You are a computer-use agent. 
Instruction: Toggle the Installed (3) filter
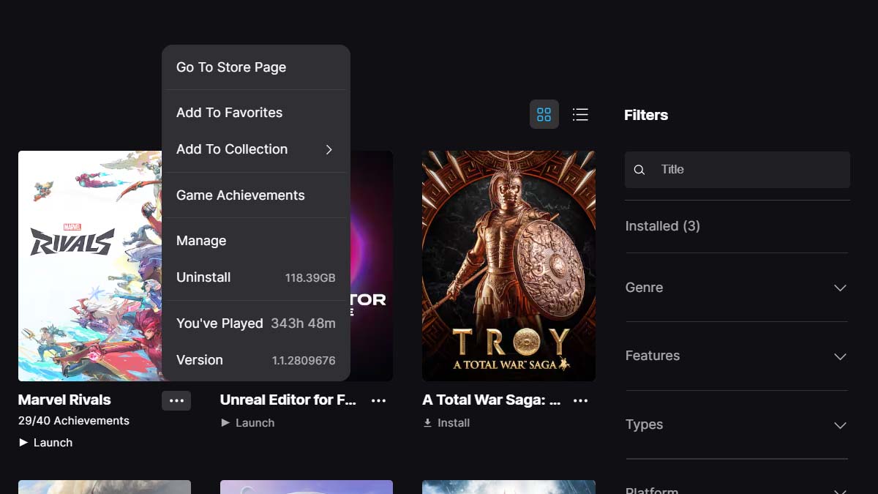pos(662,226)
